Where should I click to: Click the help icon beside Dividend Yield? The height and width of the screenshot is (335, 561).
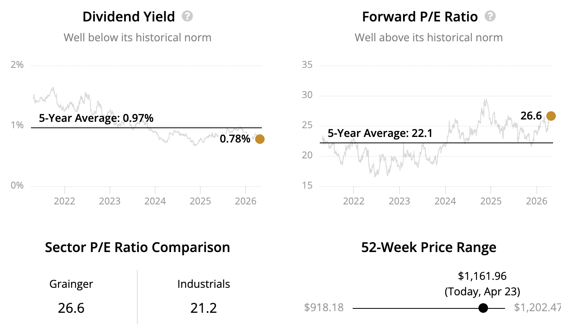click(x=187, y=16)
